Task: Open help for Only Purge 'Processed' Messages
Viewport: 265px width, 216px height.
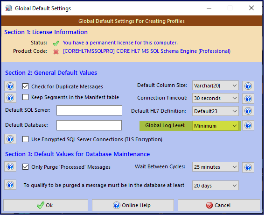Action: click(10, 167)
